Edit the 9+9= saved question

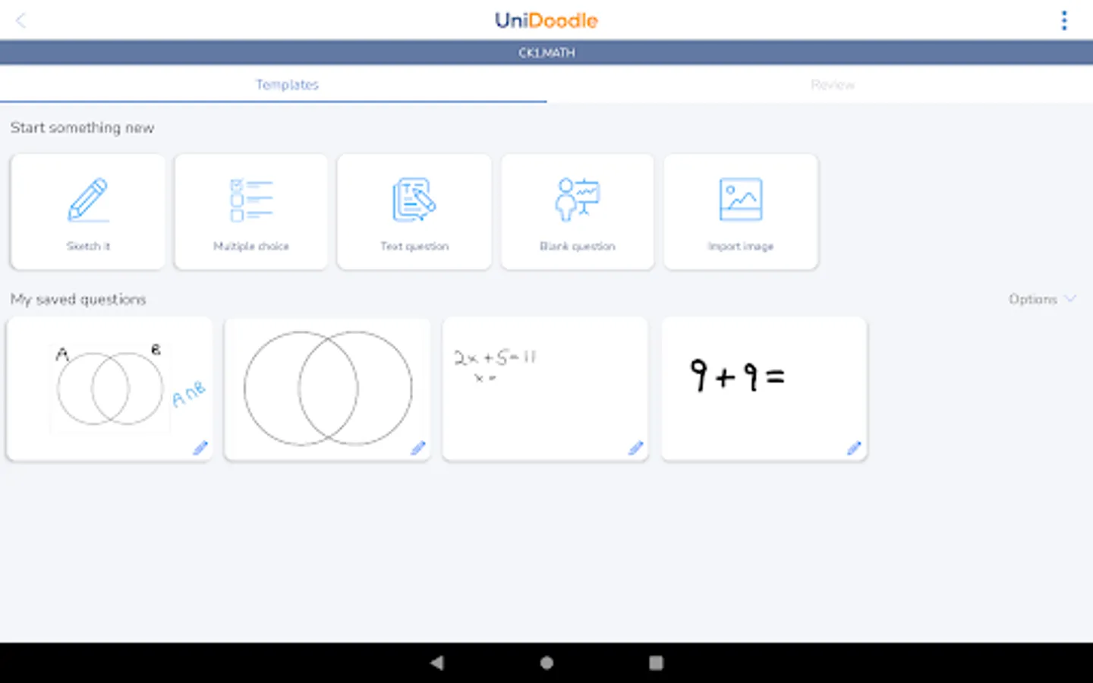pos(854,448)
